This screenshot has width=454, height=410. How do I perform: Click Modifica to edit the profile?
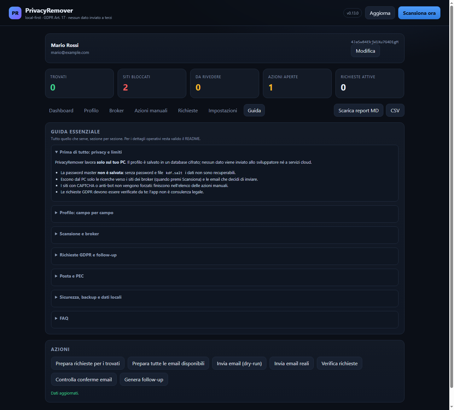coord(365,51)
